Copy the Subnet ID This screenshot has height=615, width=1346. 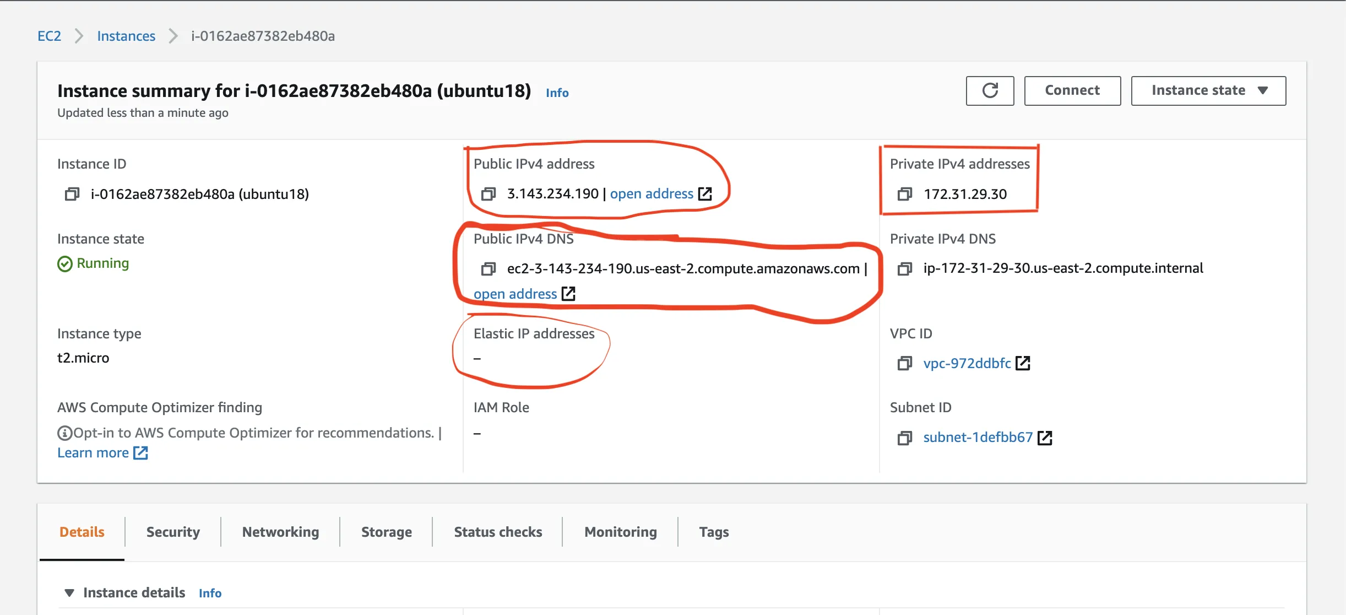pos(904,438)
